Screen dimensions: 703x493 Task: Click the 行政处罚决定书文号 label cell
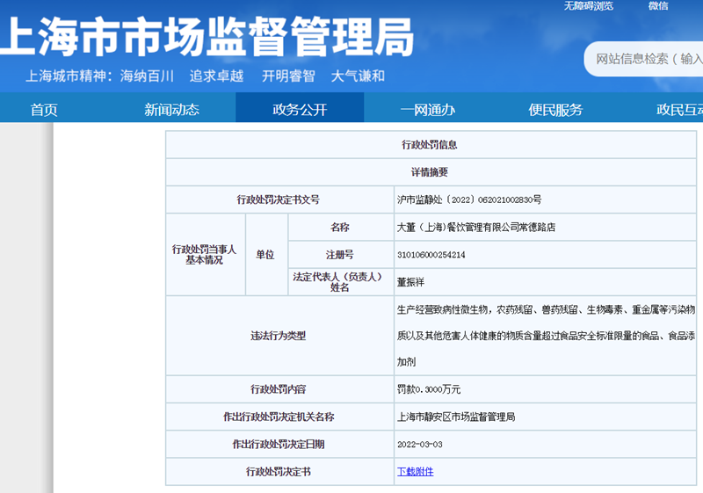tap(279, 199)
